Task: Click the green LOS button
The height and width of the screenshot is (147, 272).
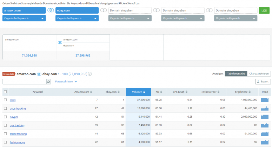Action: pyautogui.click(x=264, y=10)
